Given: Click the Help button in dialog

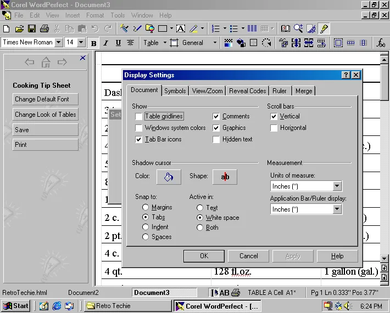Looking at the screenshot, I should point(337,256).
